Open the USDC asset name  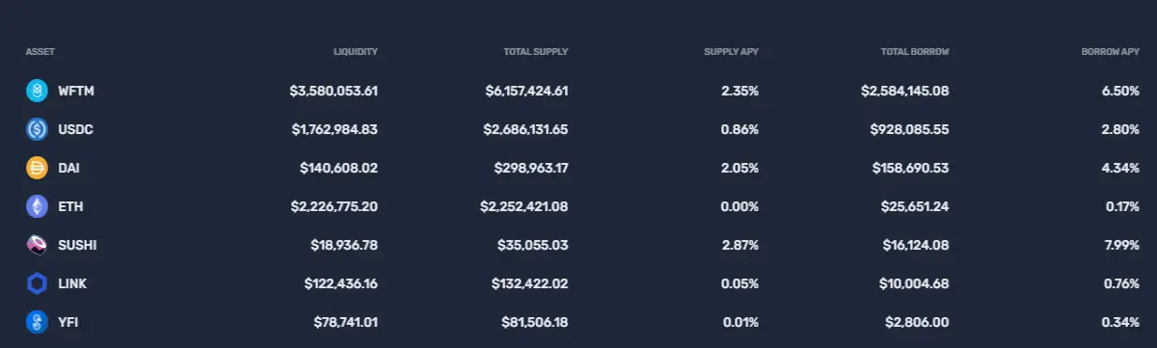coord(75,129)
